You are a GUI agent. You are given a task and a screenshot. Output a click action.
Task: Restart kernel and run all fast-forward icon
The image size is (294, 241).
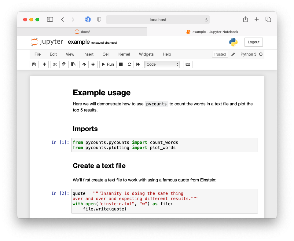(x=138, y=64)
